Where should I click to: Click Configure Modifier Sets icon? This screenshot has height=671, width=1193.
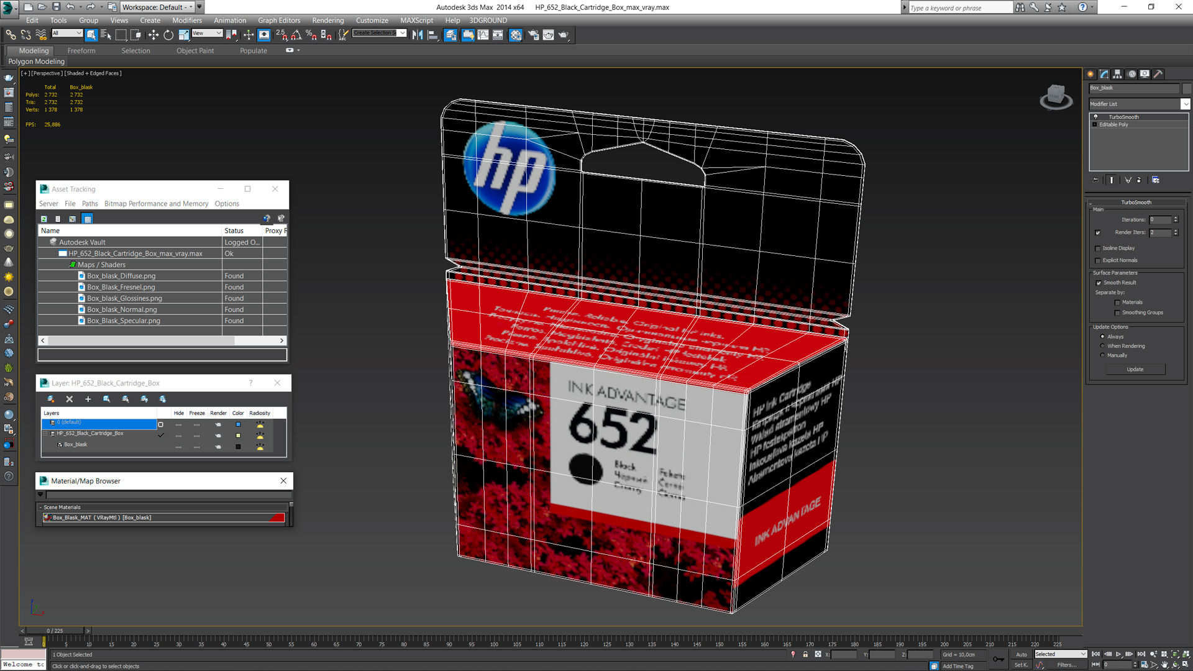pos(1156,180)
